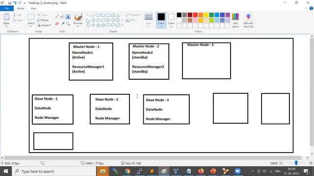
Task: Click zoom in plus button
Action: pos(311,163)
